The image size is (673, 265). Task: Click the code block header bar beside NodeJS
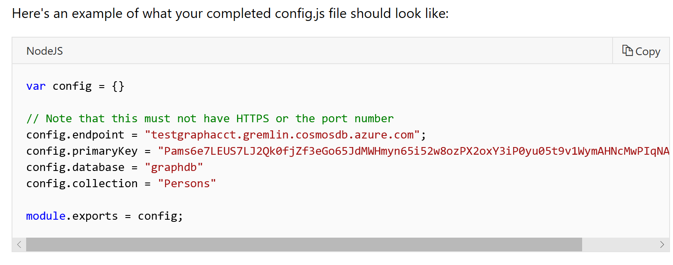tap(300, 50)
